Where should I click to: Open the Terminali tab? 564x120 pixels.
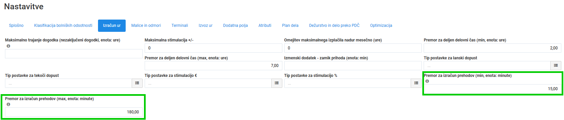coord(180,26)
